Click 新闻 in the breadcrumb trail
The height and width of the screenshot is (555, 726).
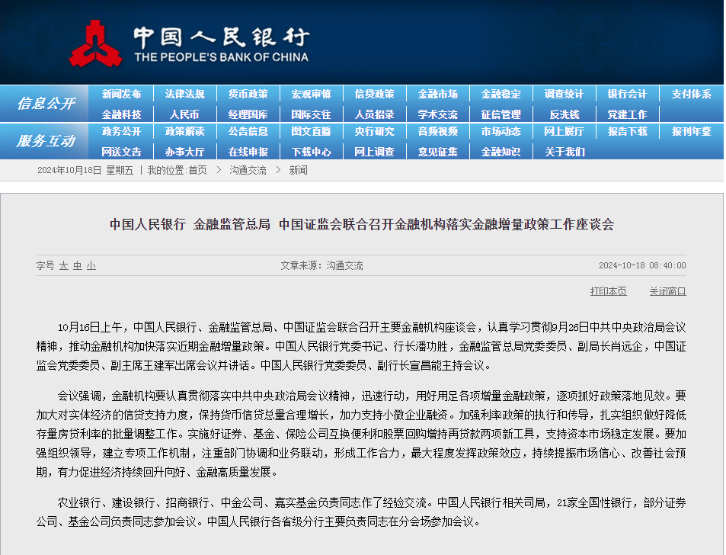click(x=298, y=171)
